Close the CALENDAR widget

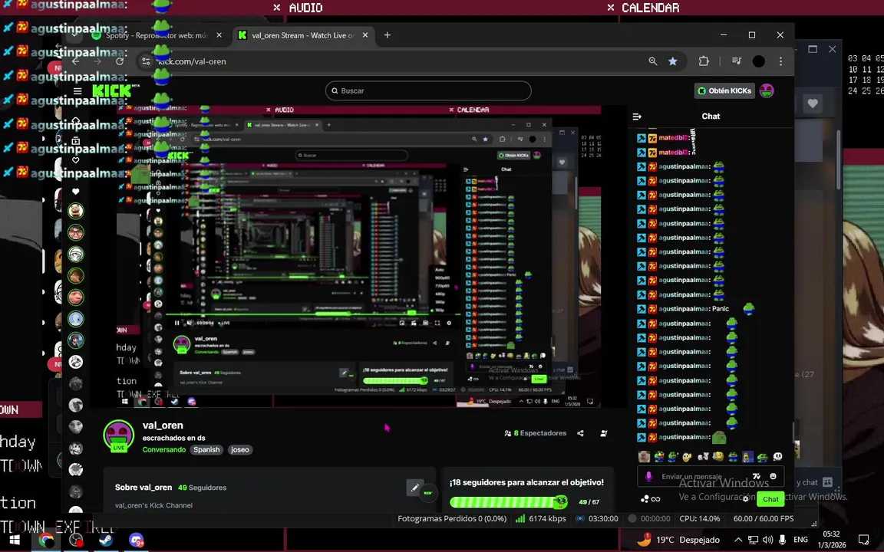[611, 8]
